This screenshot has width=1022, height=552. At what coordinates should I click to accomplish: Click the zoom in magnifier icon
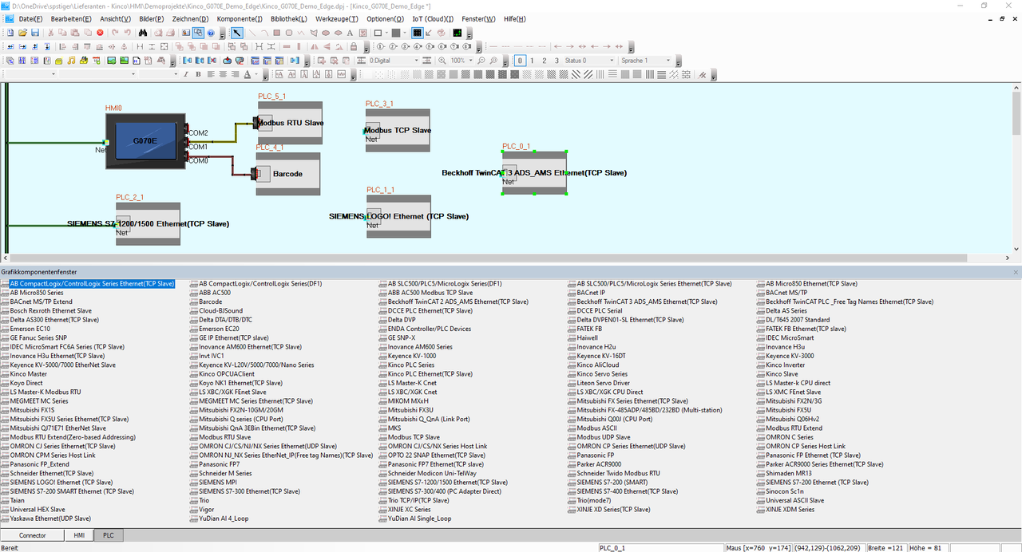click(x=443, y=61)
